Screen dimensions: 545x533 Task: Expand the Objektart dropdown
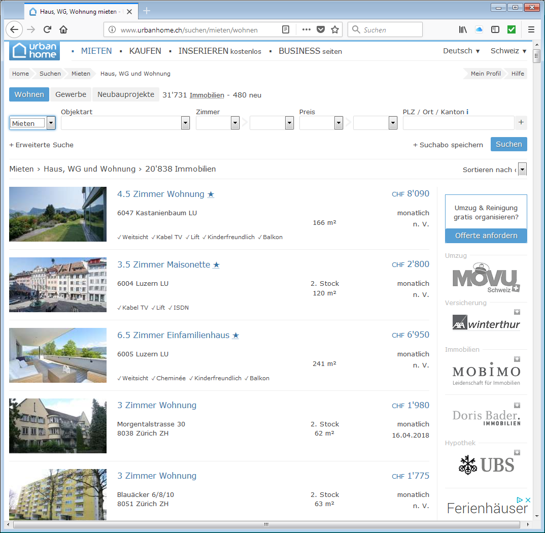(185, 123)
